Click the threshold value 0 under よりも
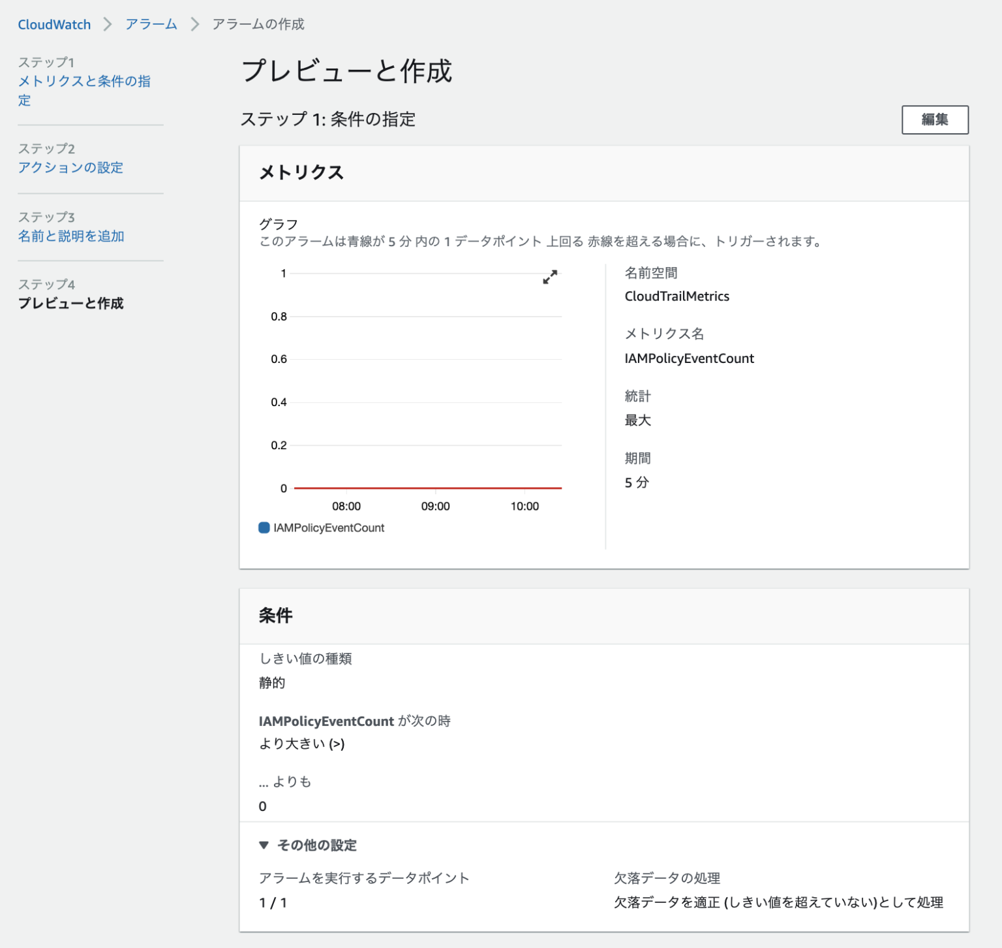The height and width of the screenshot is (948, 1002). 262,806
